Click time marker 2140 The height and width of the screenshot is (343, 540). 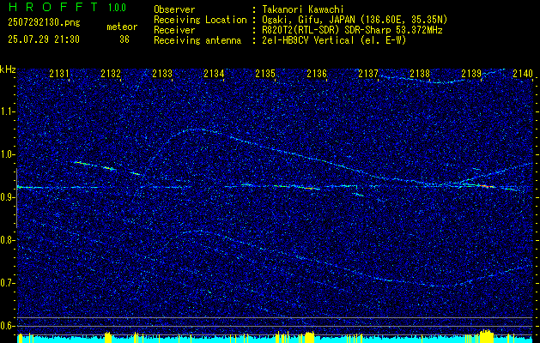(523, 73)
